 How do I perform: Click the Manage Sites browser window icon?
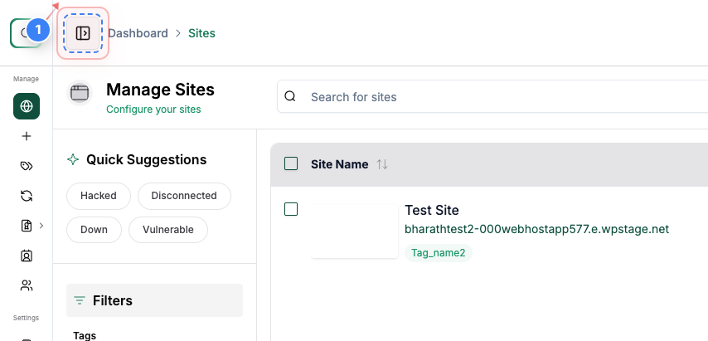click(x=80, y=94)
